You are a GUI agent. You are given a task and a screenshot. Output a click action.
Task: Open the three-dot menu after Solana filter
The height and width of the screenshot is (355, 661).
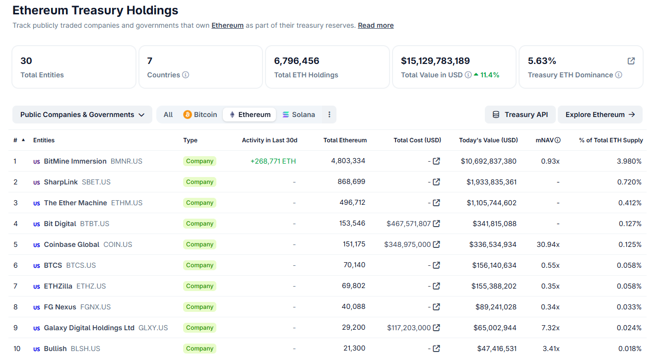tap(329, 114)
